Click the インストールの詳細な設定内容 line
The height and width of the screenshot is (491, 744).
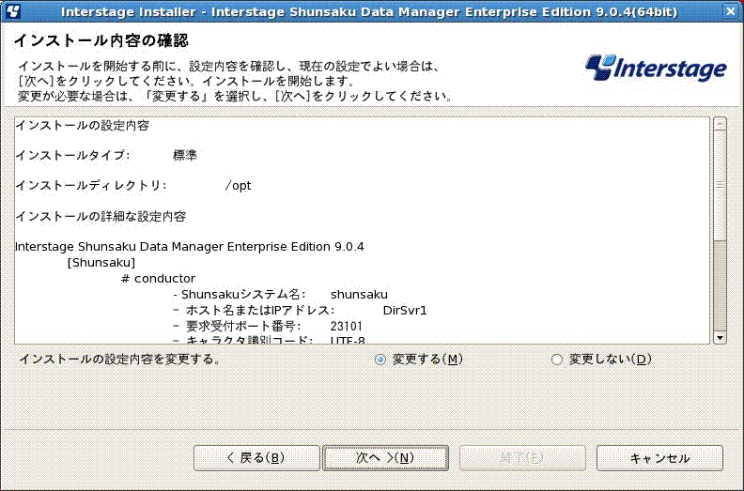101,217
